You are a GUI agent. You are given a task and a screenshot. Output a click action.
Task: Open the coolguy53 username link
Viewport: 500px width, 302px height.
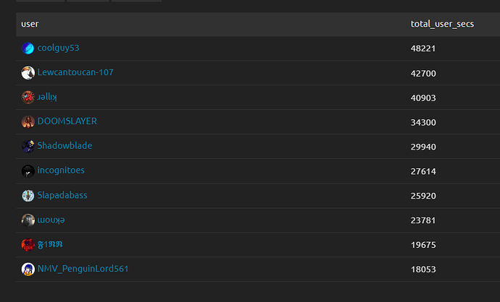point(58,48)
